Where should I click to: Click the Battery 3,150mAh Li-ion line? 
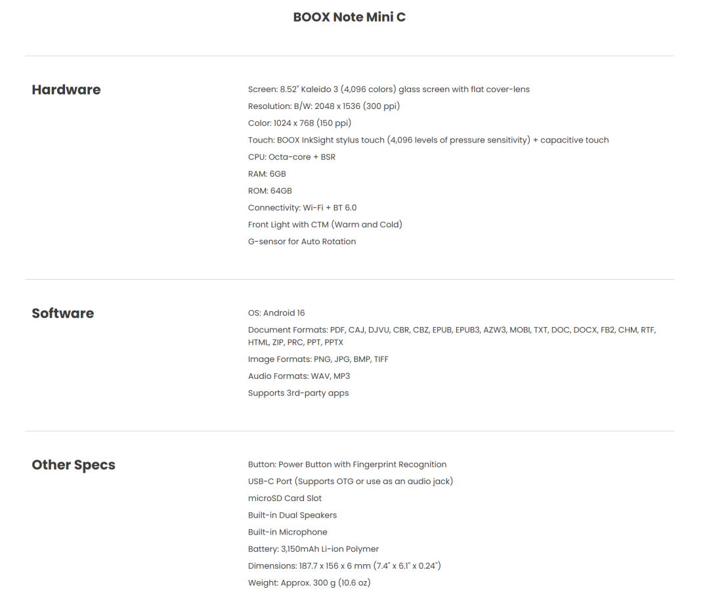pyautogui.click(x=313, y=549)
